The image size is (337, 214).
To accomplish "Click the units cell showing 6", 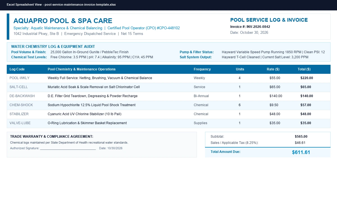I will pos(240,105).
